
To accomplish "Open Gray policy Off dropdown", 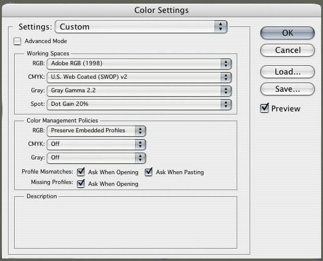I will (96, 158).
